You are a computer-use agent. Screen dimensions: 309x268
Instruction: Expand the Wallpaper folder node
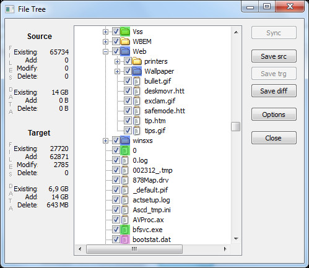117,71
